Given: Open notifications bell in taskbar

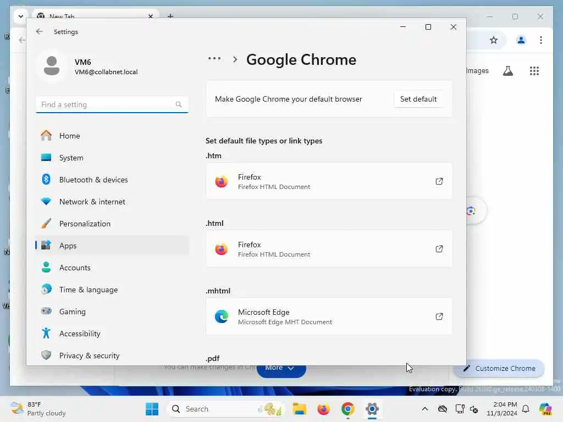Looking at the screenshot, I should 526,409.
